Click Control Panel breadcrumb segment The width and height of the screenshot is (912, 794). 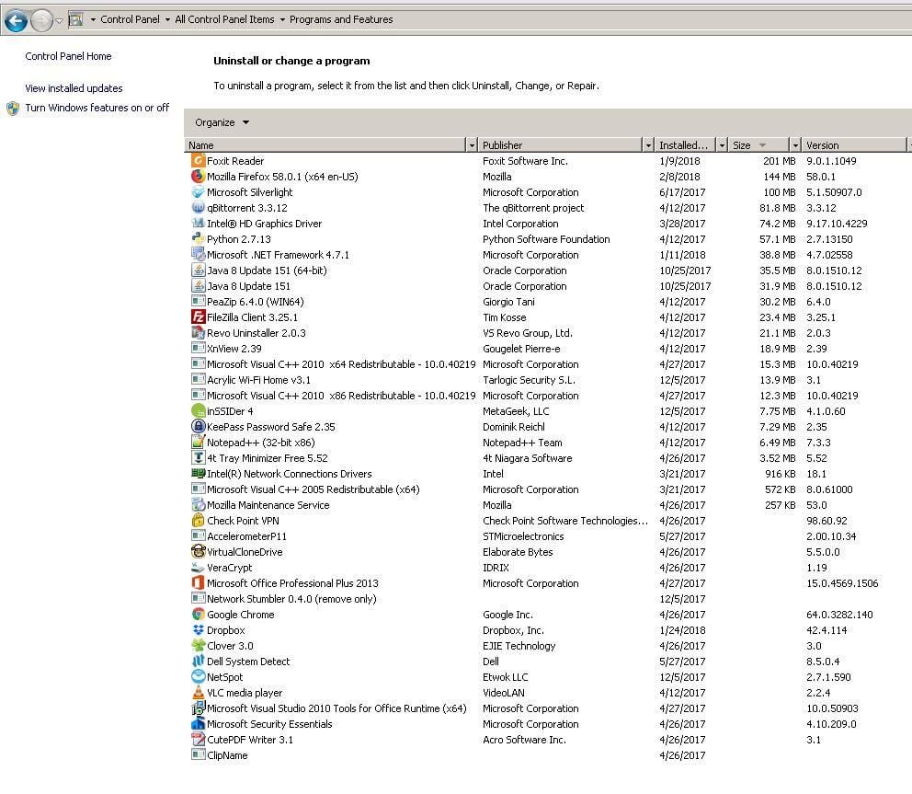[x=130, y=19]
